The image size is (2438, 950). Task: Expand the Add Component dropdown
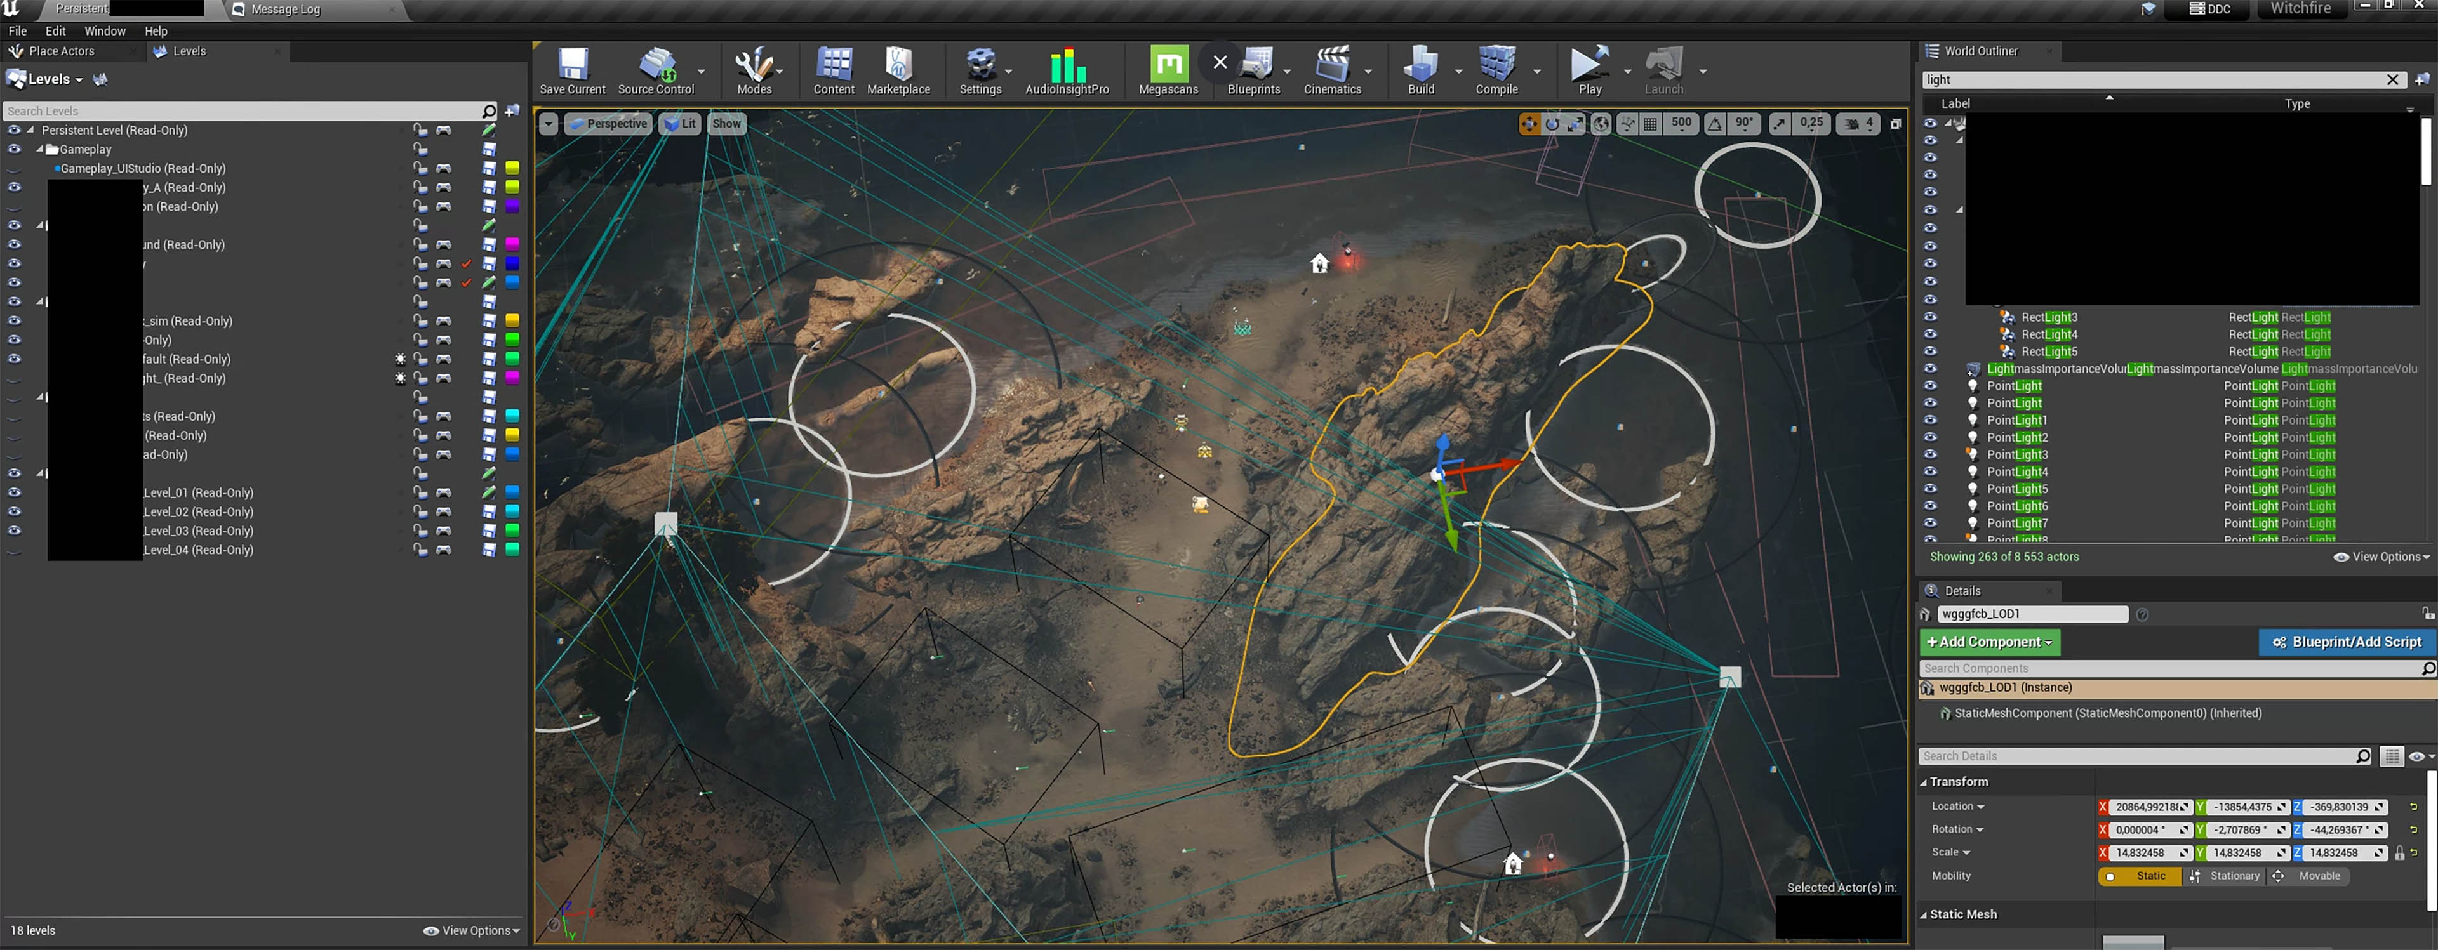[x=1989, y=642]
